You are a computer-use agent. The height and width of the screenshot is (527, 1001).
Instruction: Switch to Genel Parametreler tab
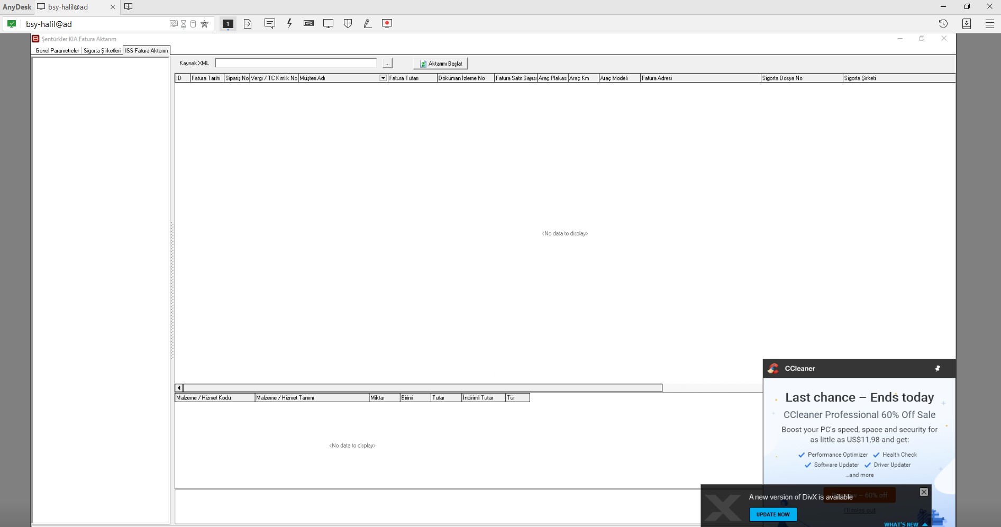(57, 51)
